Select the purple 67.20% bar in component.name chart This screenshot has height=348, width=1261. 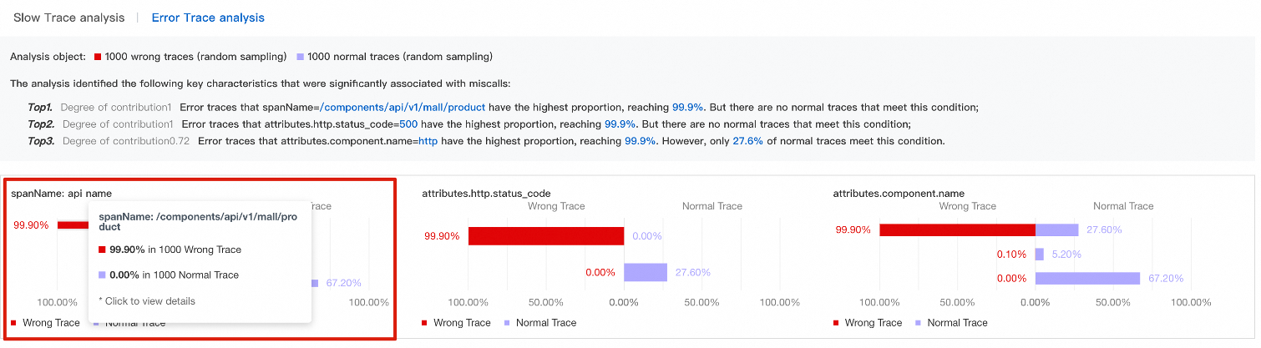[x=1087, y=278]
